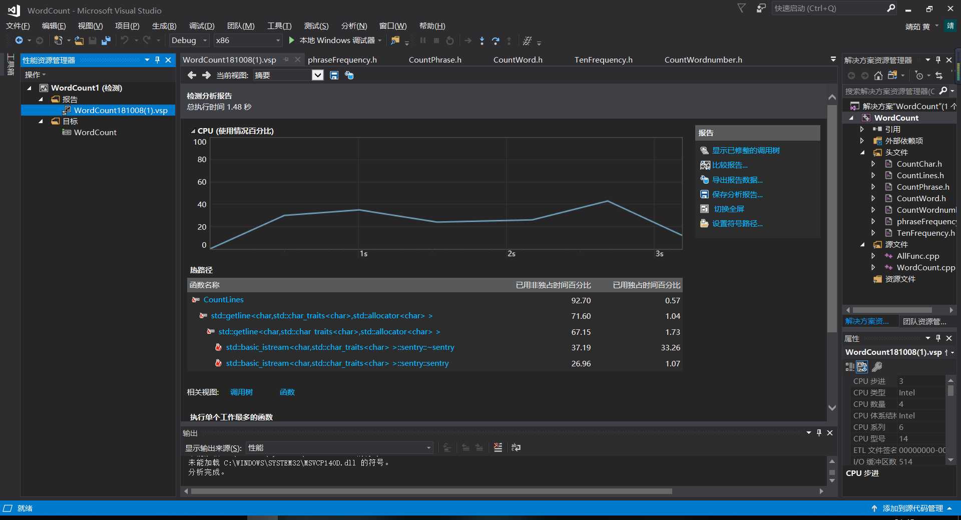Switch to the CountWord.h tab
This screenshot has width=961, height=520.
[518, 60]
